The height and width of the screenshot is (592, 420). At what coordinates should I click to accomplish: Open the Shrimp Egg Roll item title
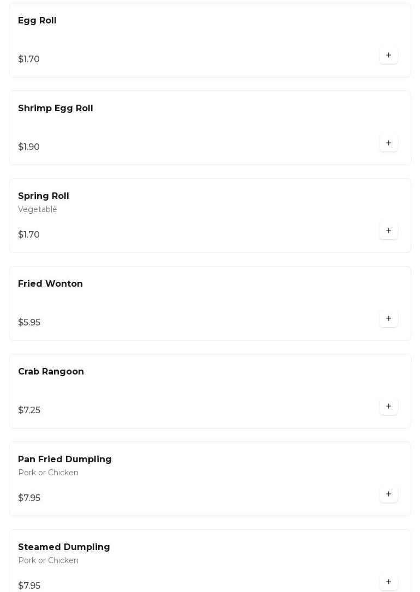(56, 108)
